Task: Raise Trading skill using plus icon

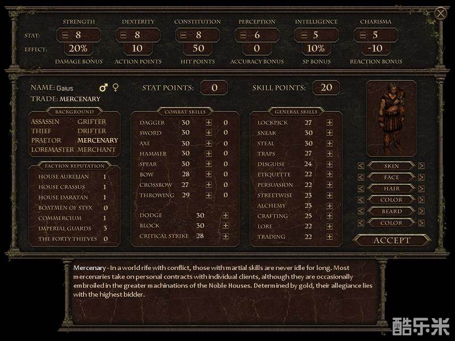Action: [329, 236]
